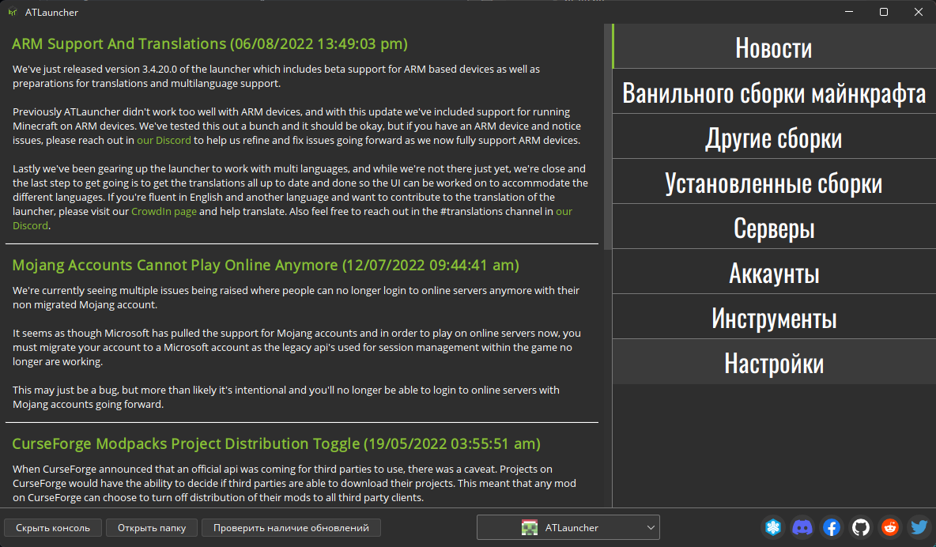Click the ATLauncher creeper logo in title bar

coord(15,12)
